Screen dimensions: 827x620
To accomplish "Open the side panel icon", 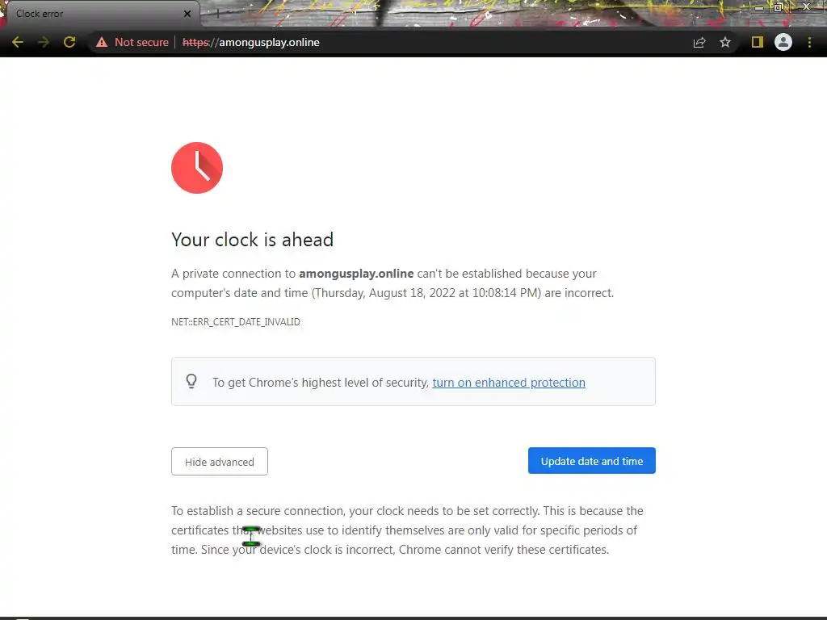I will pos(758,42).
